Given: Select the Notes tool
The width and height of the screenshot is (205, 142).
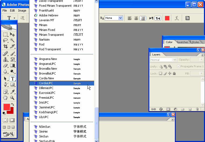Looking at the screenshot, I should pos(5,92).
